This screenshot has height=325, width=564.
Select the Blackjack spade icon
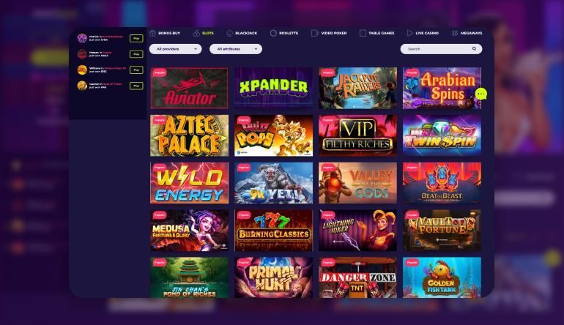pos(229,33)
